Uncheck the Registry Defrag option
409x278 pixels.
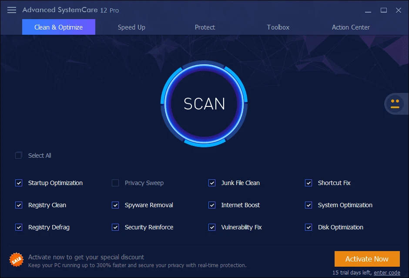point(19,227)
